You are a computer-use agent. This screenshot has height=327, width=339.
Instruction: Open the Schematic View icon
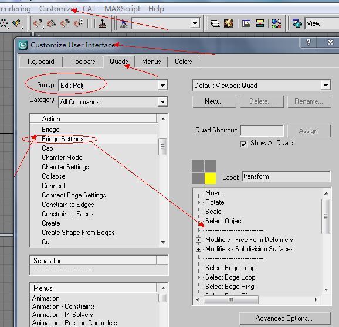point(260,23)
